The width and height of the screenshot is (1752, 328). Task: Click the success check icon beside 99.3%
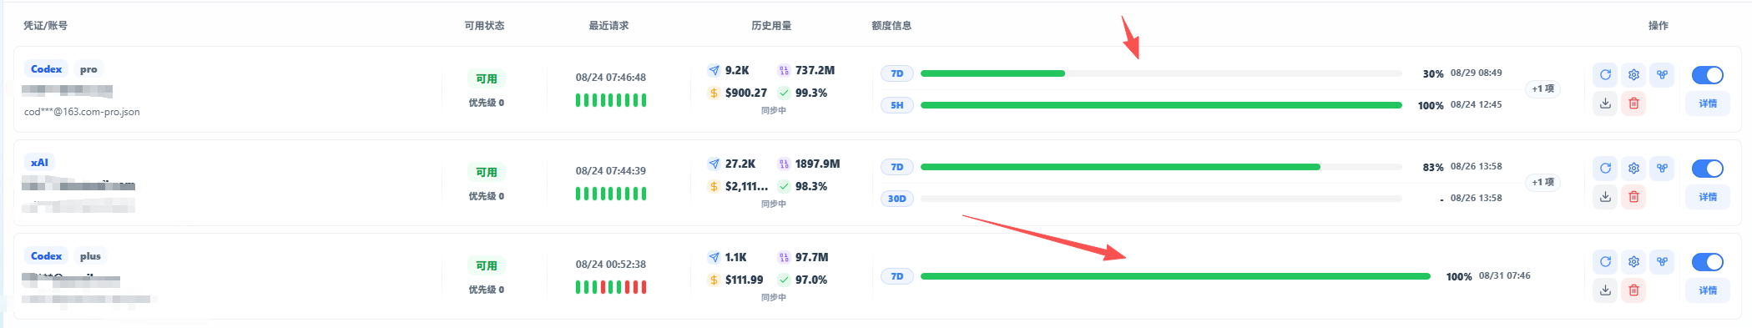click(x=784, y=93)
